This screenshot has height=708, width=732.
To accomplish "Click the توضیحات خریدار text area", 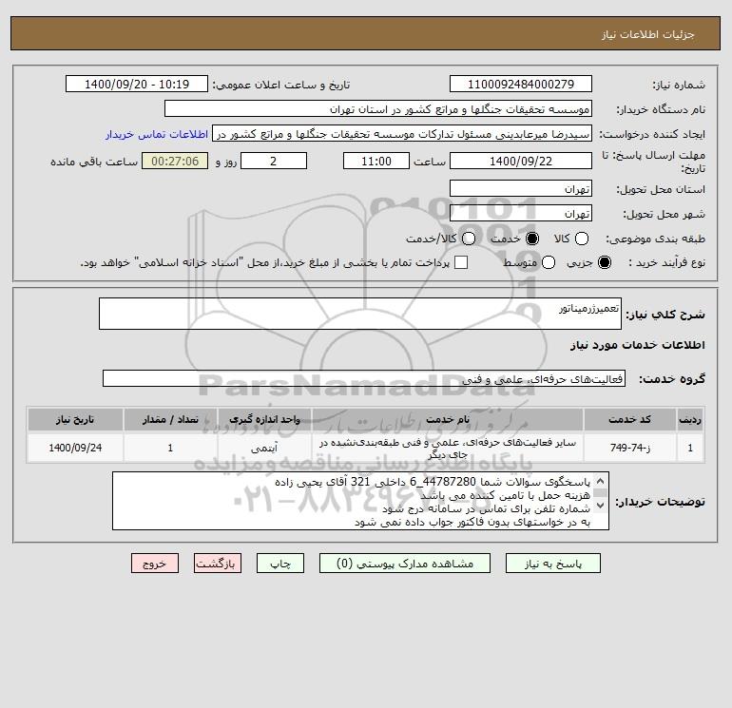I will coord(360,501).
